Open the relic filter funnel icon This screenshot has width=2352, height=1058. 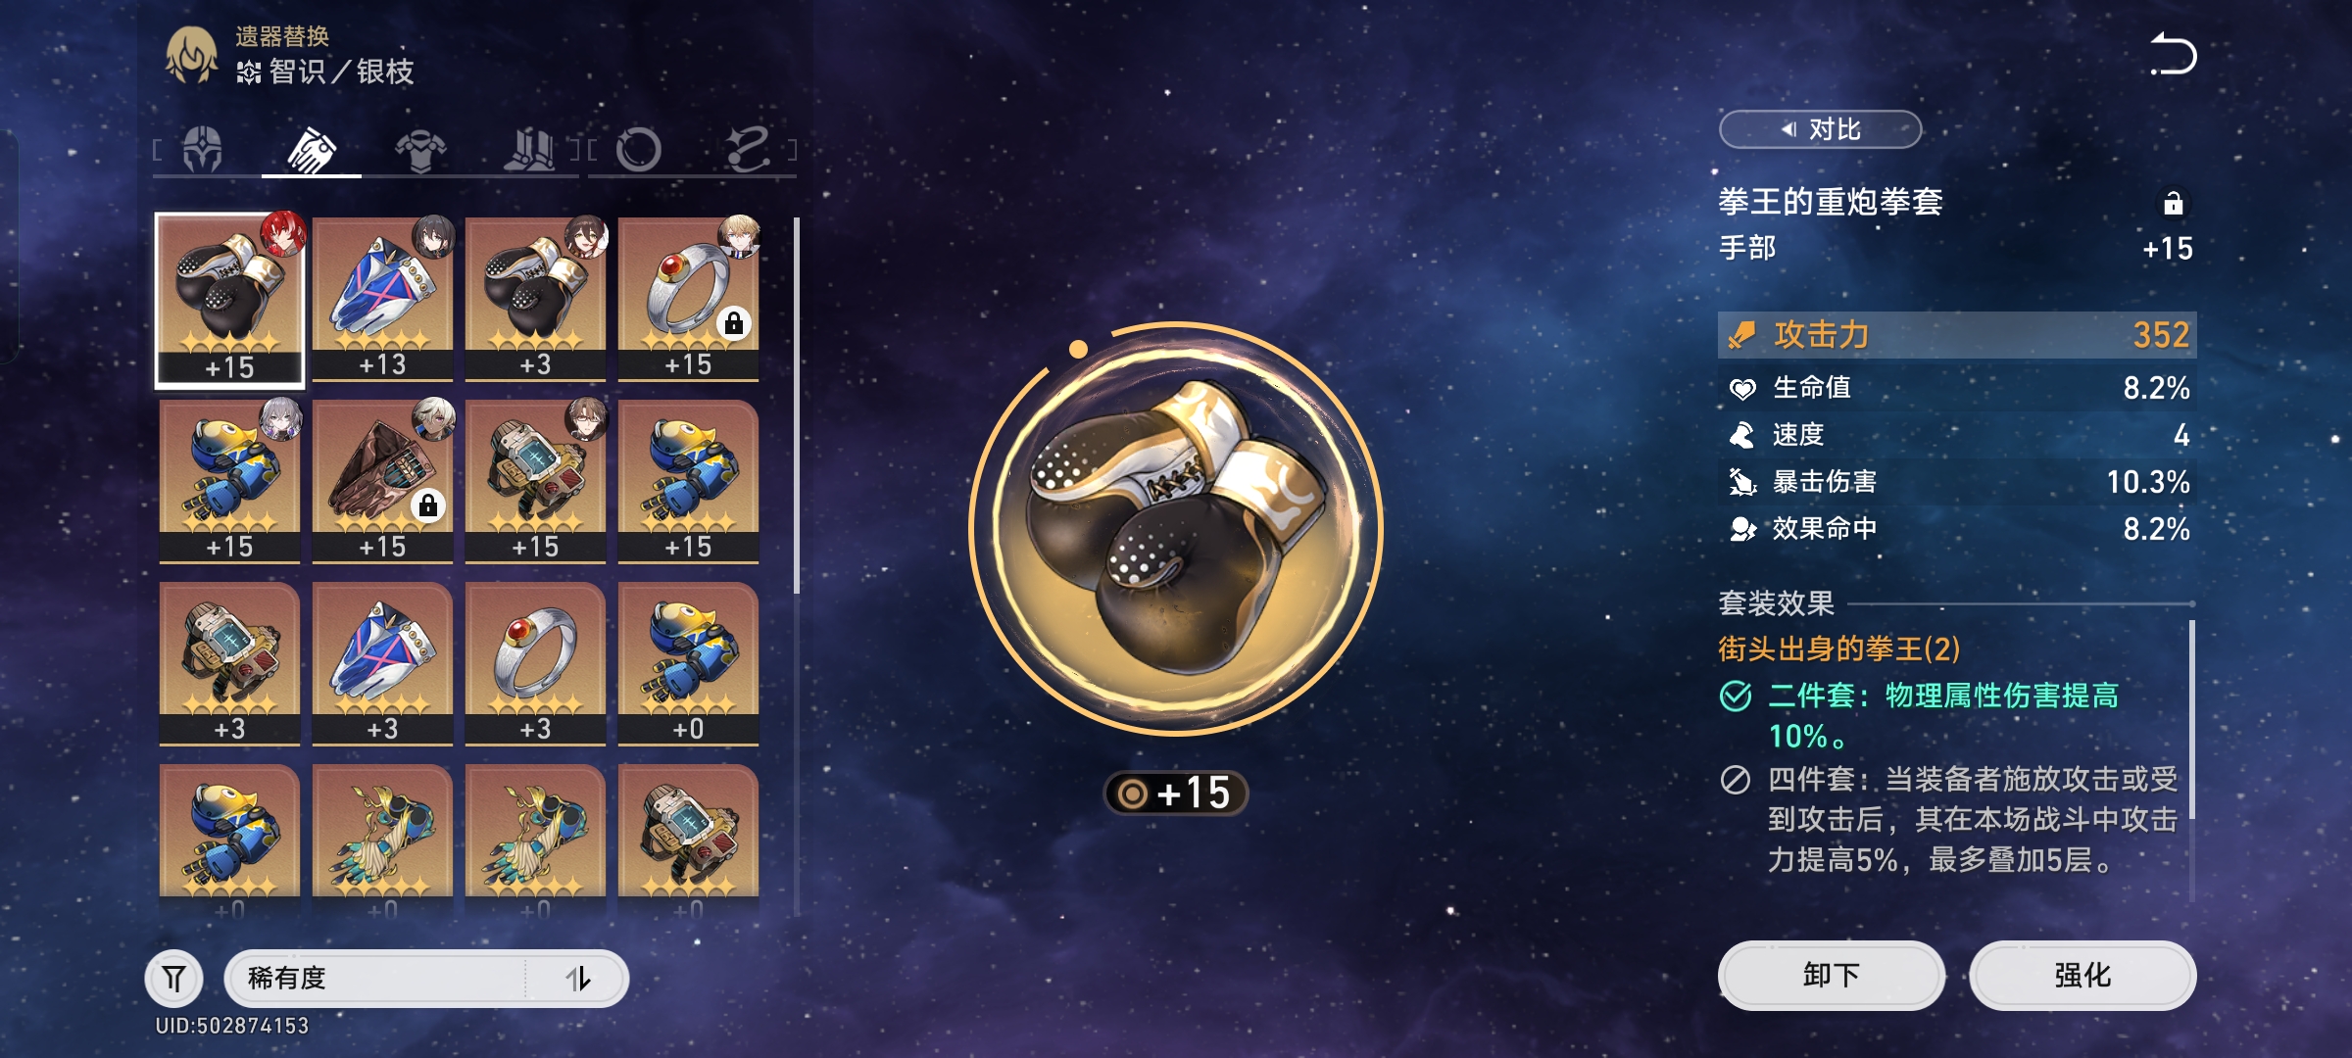click(x=174, y=978)
